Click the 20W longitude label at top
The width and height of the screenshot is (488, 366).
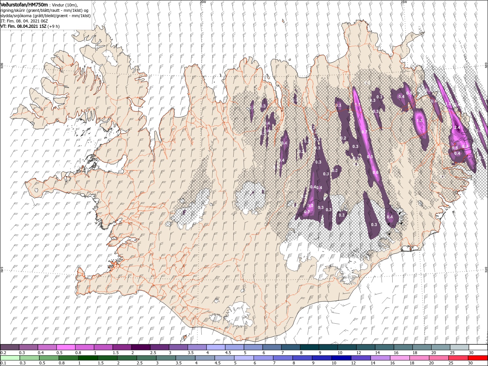pos(203,2)
